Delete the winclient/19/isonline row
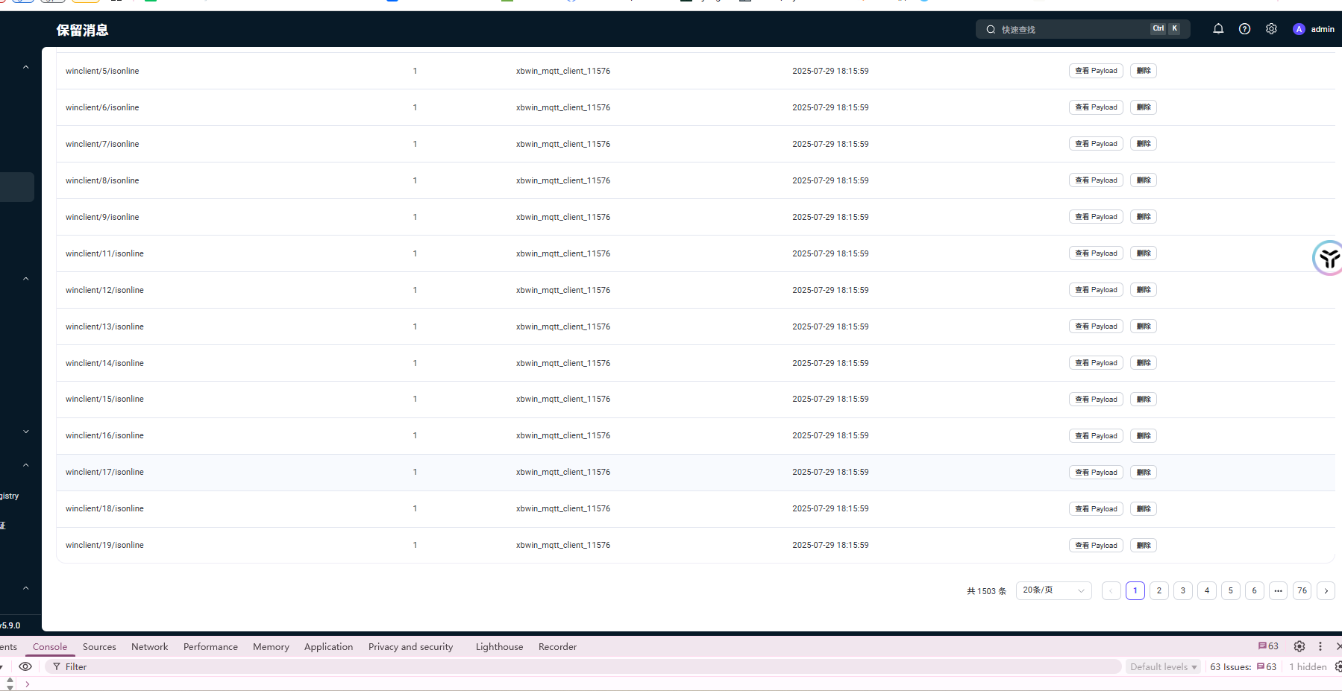This screenshot has width=1342, height=691. coord(1144,546)
